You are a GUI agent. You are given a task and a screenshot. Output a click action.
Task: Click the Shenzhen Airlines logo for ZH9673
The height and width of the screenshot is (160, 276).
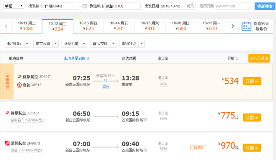[x=7, y=143]
